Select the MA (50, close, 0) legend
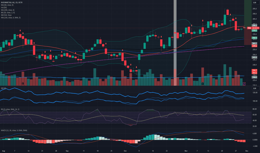This screenshot has height=153, width=260. (x=7, y=5)
